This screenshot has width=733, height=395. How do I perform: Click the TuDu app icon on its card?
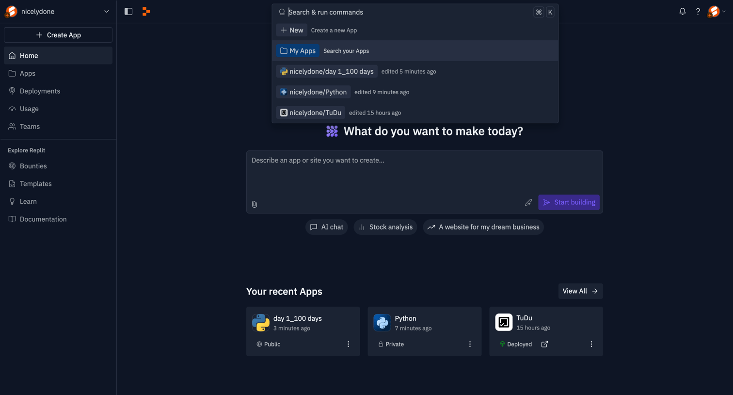pyautogui.click(x=504, y=322)
